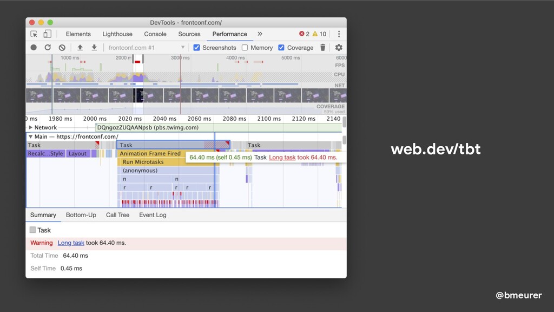The height and width of the screenshot is (312, 554).
Task: Toggle the device toolbar icon
Action: tap(48, 34)
